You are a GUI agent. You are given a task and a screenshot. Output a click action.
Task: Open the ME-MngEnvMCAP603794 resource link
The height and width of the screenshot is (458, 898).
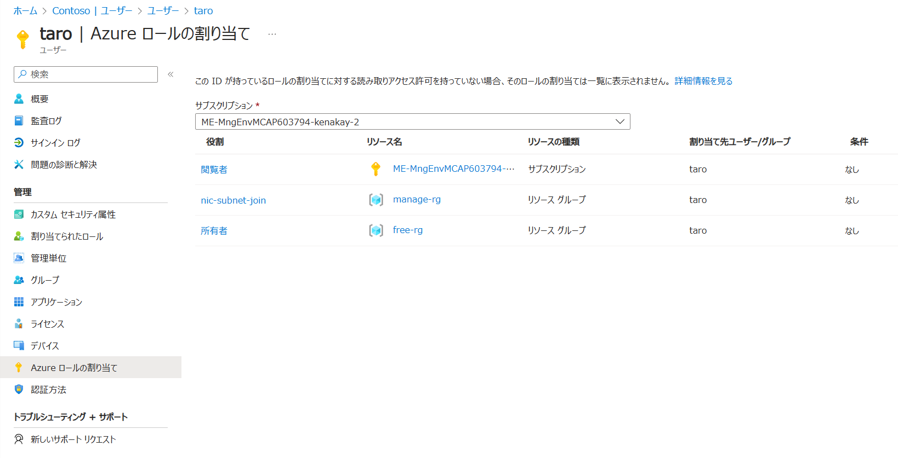tap(453, 169)
